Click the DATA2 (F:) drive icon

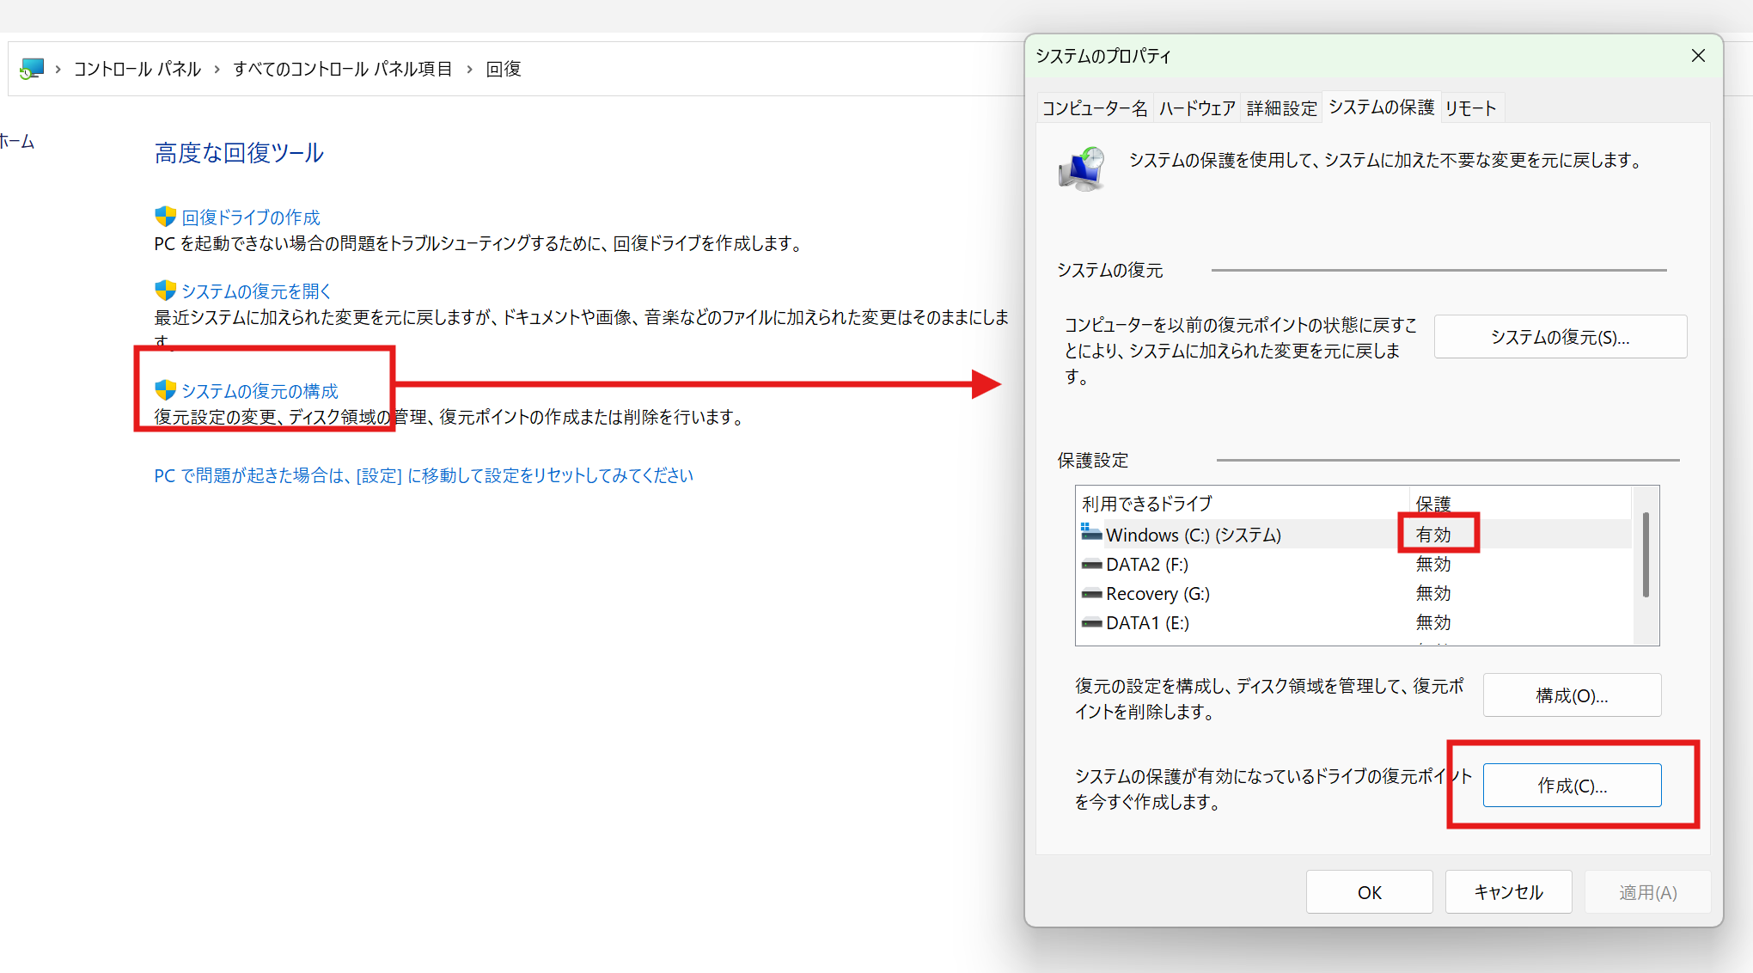[1091, 565]
